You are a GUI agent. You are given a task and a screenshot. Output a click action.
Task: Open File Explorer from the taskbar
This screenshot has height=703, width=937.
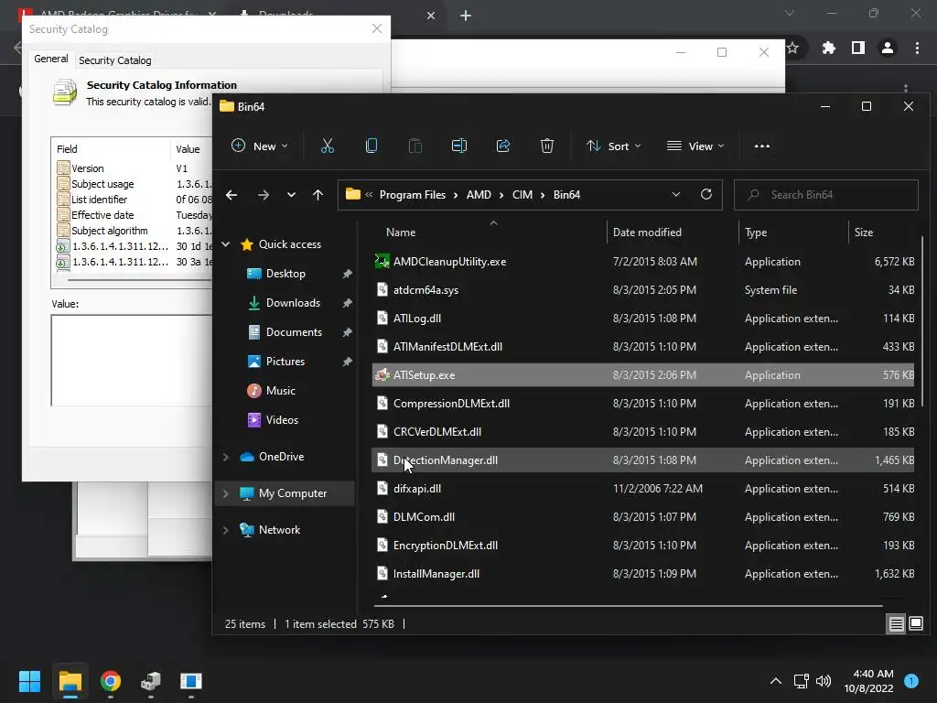pos(70,681)
